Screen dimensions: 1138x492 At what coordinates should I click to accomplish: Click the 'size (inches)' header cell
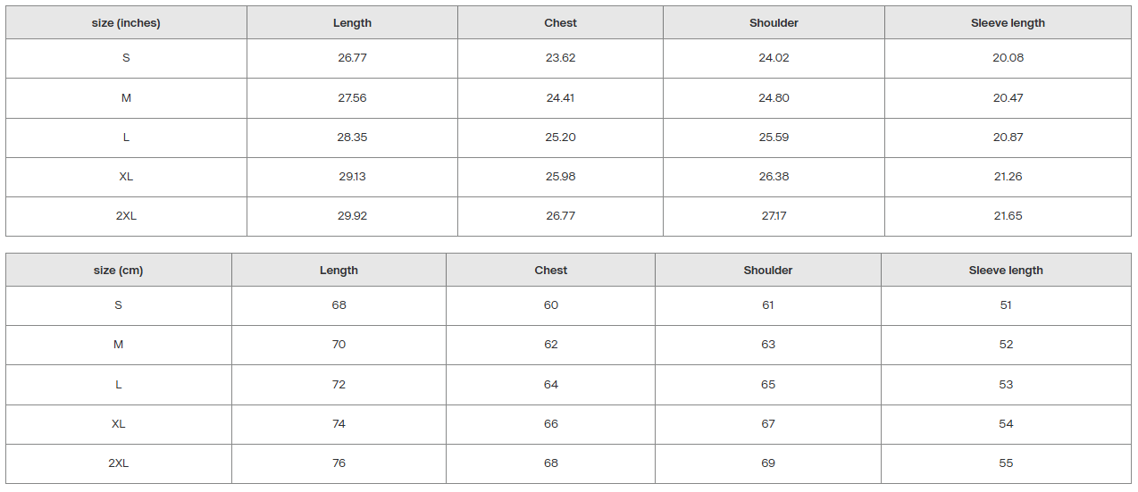click(x=126, y=23)
